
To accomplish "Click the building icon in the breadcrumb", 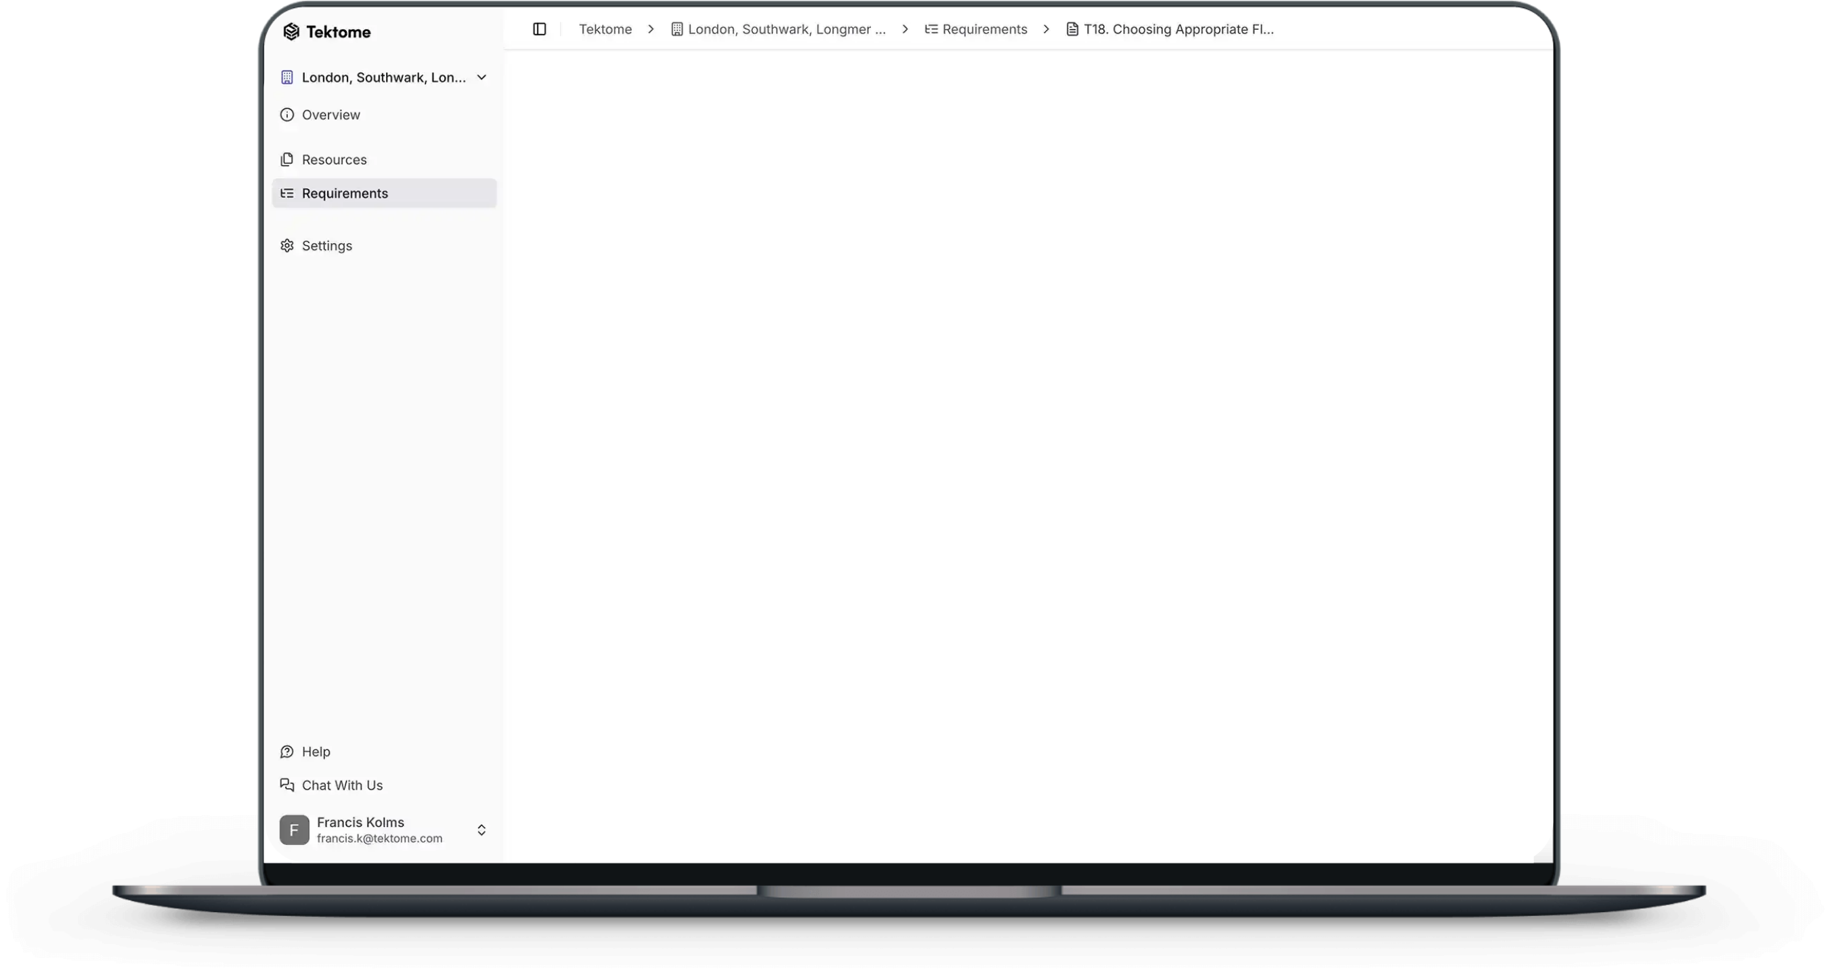I will click(x=677, y=29).
